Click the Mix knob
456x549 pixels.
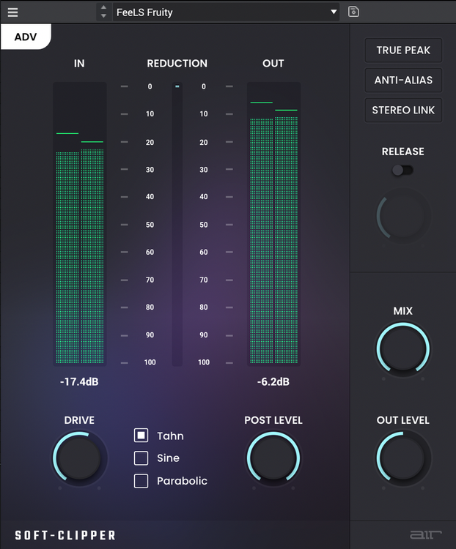tap(403, 348)
